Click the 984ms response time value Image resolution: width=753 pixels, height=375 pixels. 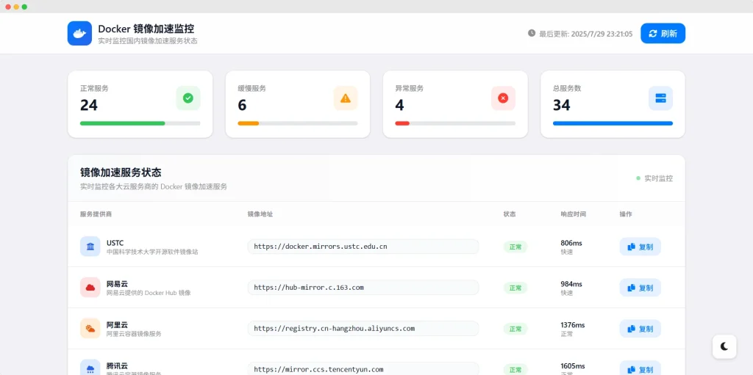point(571,284)
